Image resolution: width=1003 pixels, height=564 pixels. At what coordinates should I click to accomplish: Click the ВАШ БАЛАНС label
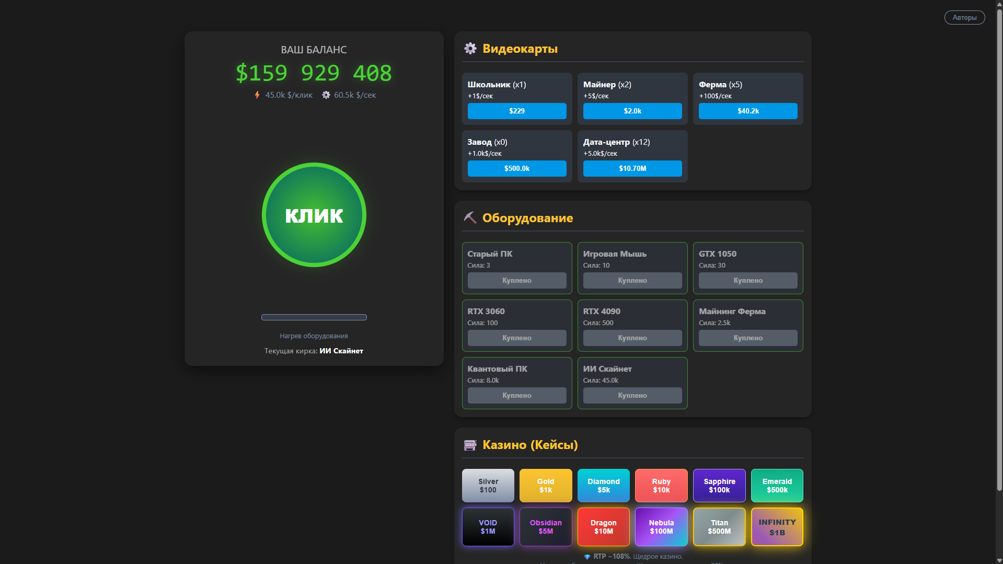[x=314, y=50]
